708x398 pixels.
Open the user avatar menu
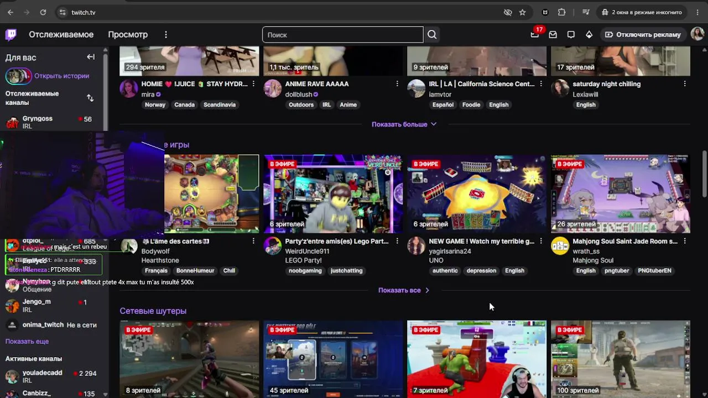697,34
